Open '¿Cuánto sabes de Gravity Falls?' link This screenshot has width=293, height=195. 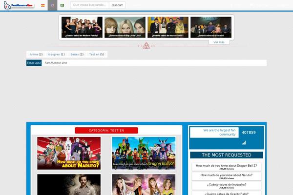pos(227,194)
